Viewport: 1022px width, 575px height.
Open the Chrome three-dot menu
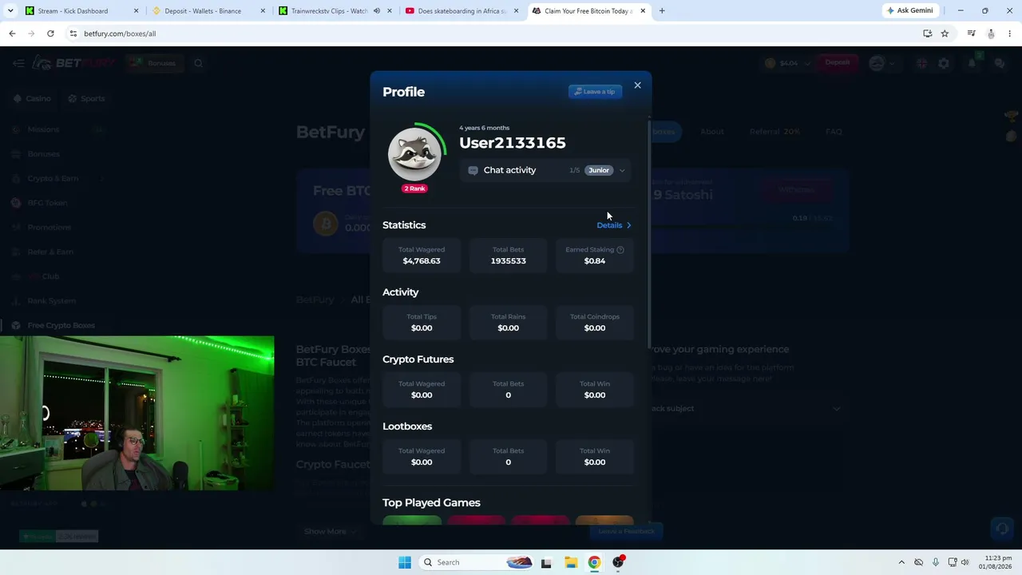(x=1009, y=34)
